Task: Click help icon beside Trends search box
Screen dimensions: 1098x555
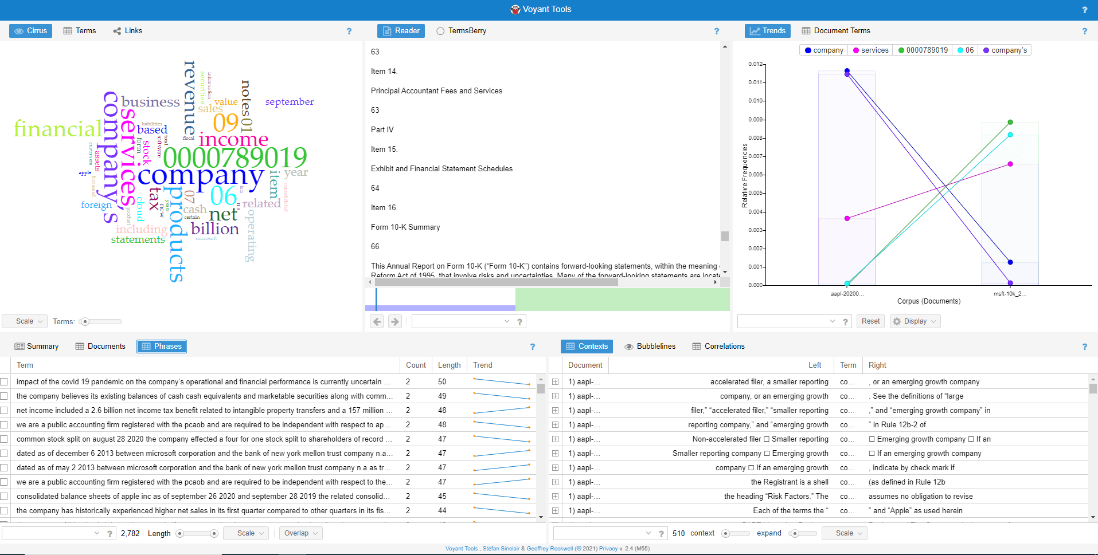Action: (845, 322)
